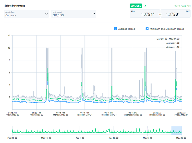Open the Asset class dropdown
This screenshot has width=192, height=143.
click(26, 14)
